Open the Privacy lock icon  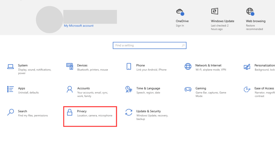(70, 112)
